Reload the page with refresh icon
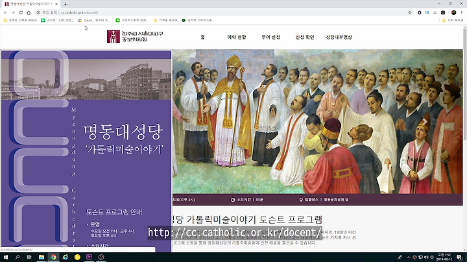Screen dimensions: 467x262 pos(21,12)
